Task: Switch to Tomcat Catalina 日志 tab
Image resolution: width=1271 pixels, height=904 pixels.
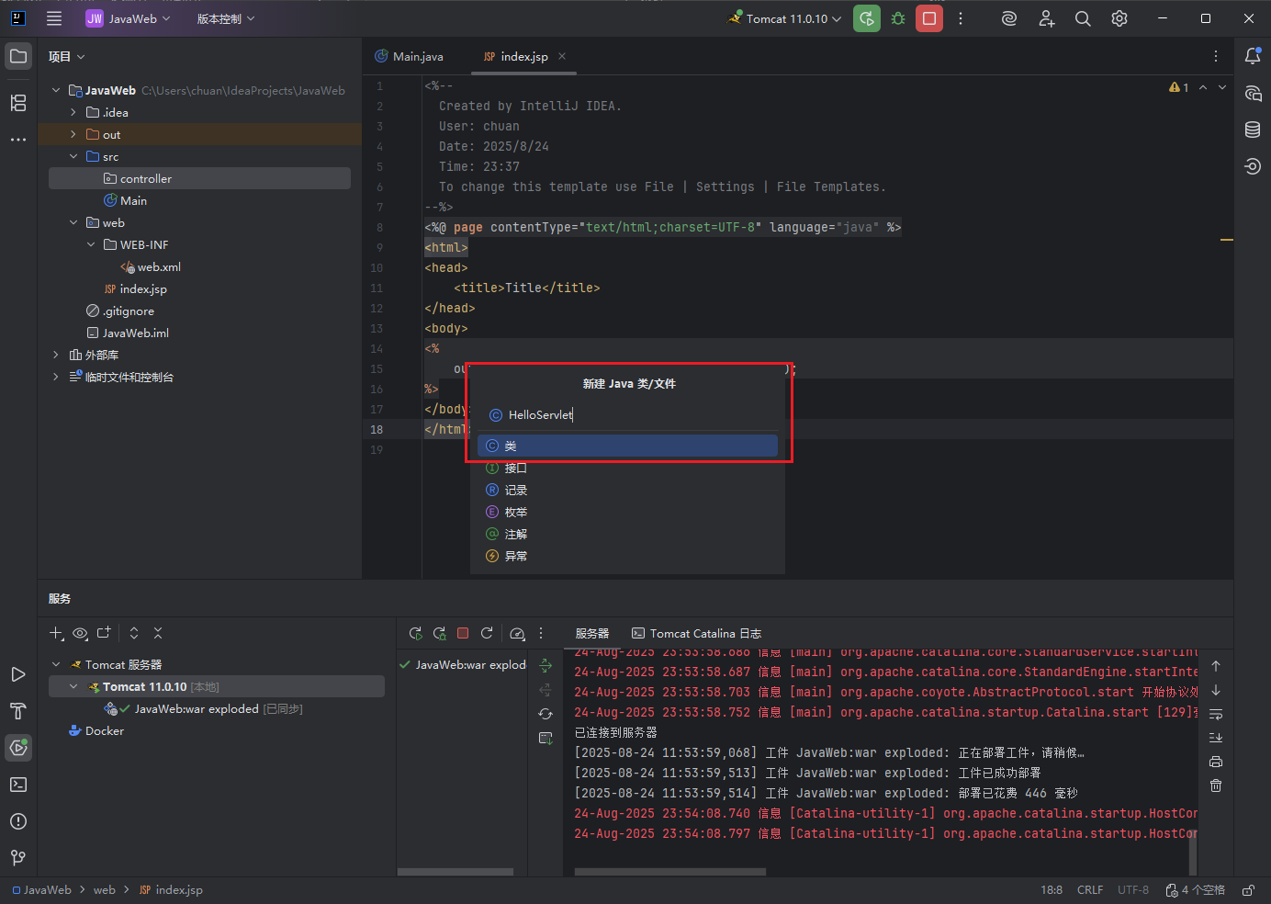Action: pos(697,634)
